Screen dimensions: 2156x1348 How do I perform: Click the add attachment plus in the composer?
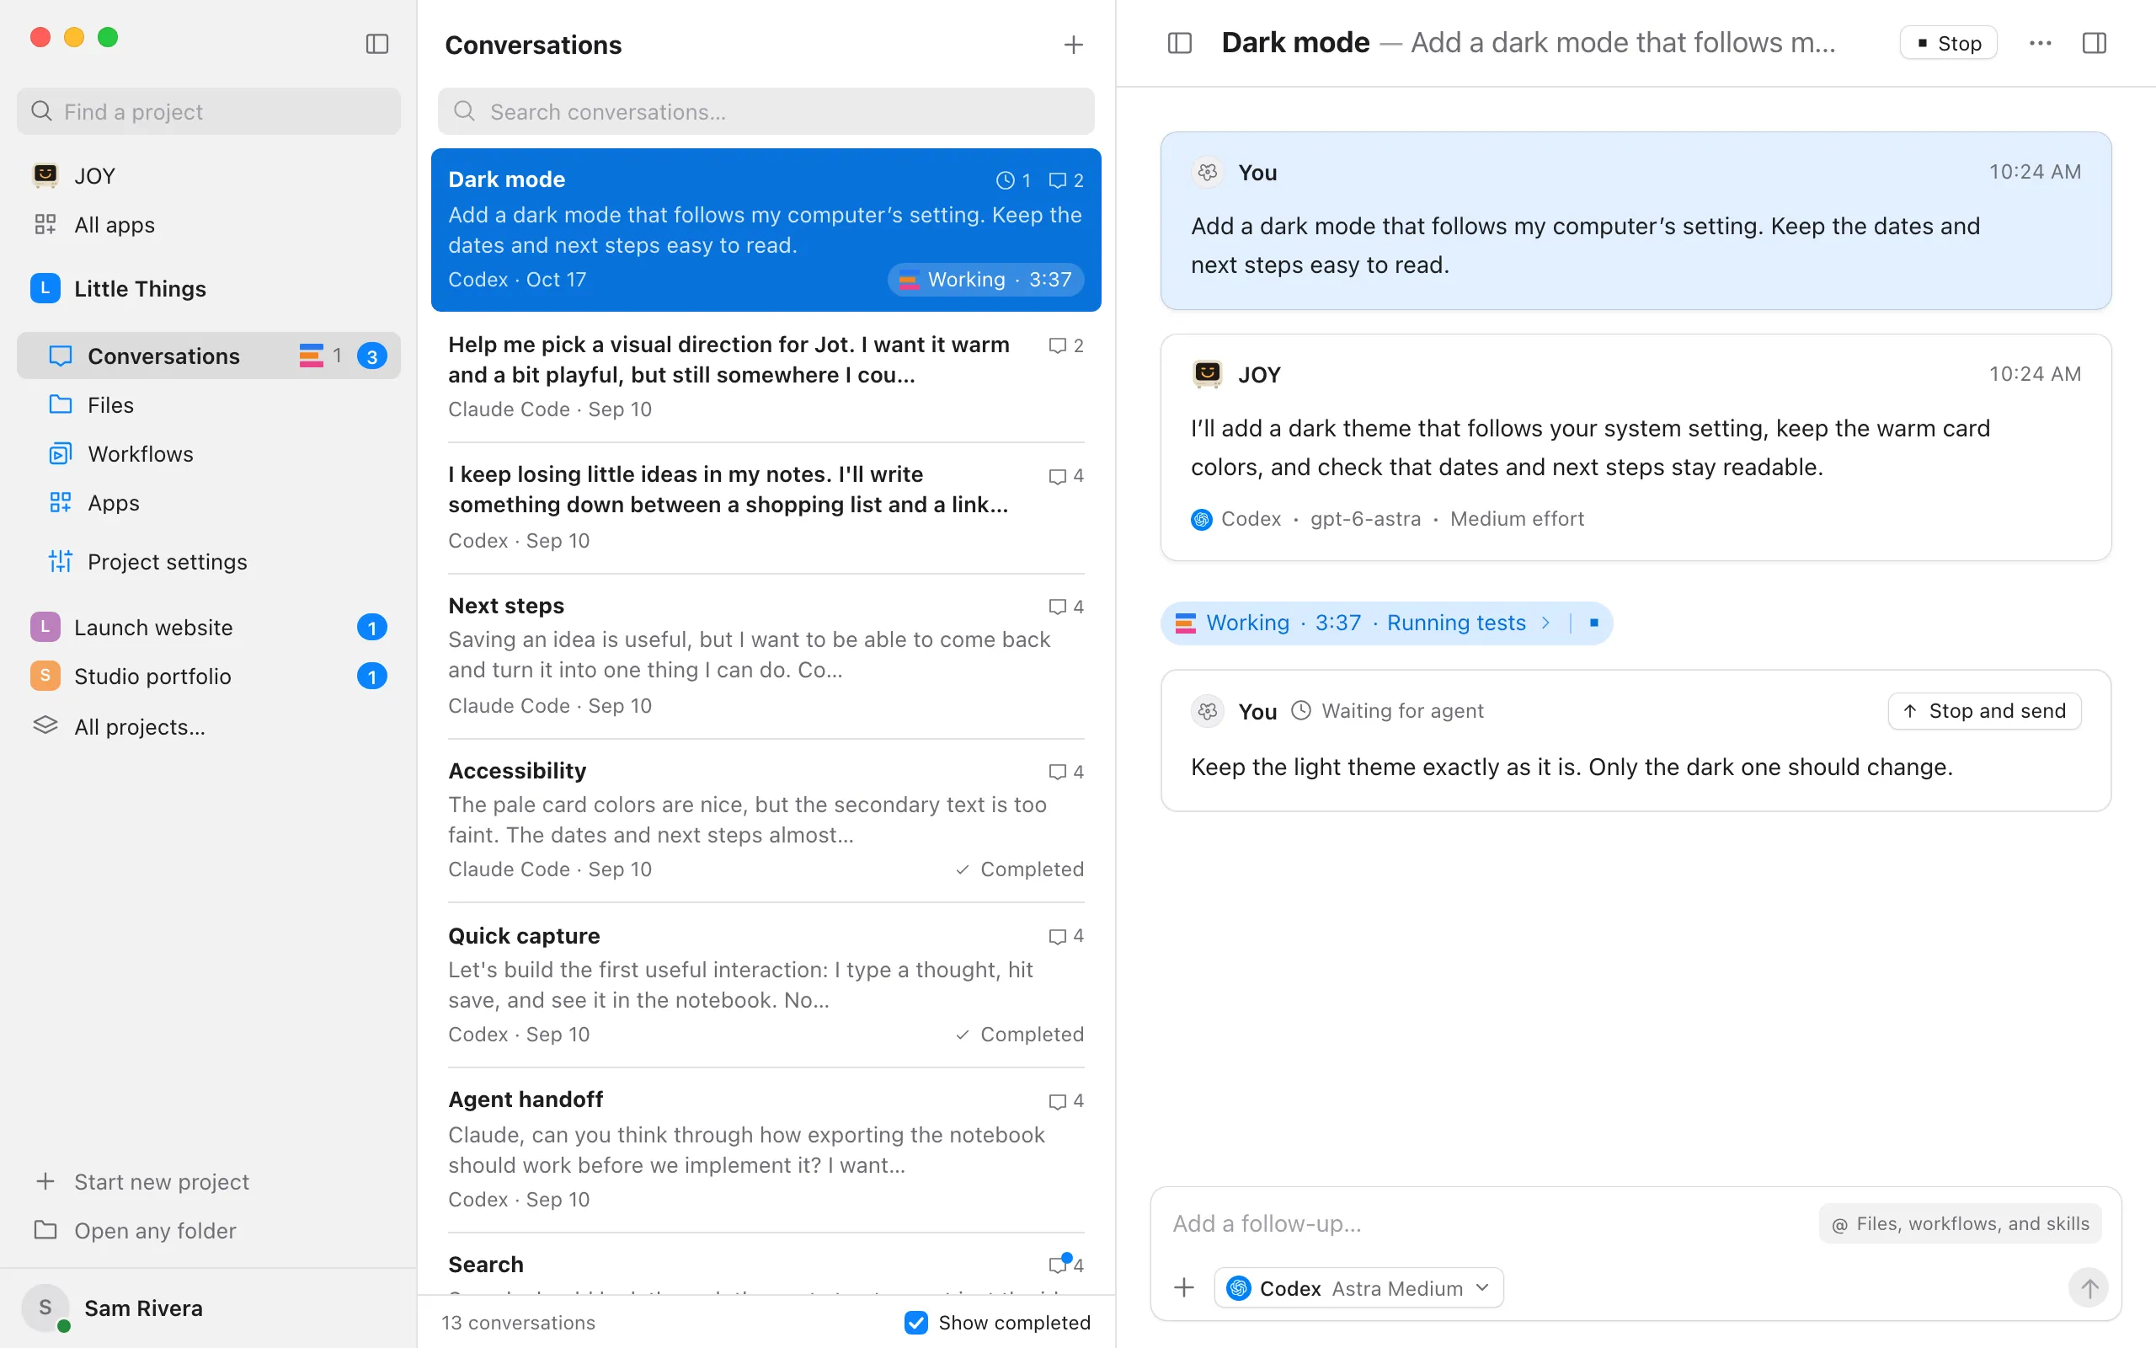pyautogui.click(x=1184, y=1287)
